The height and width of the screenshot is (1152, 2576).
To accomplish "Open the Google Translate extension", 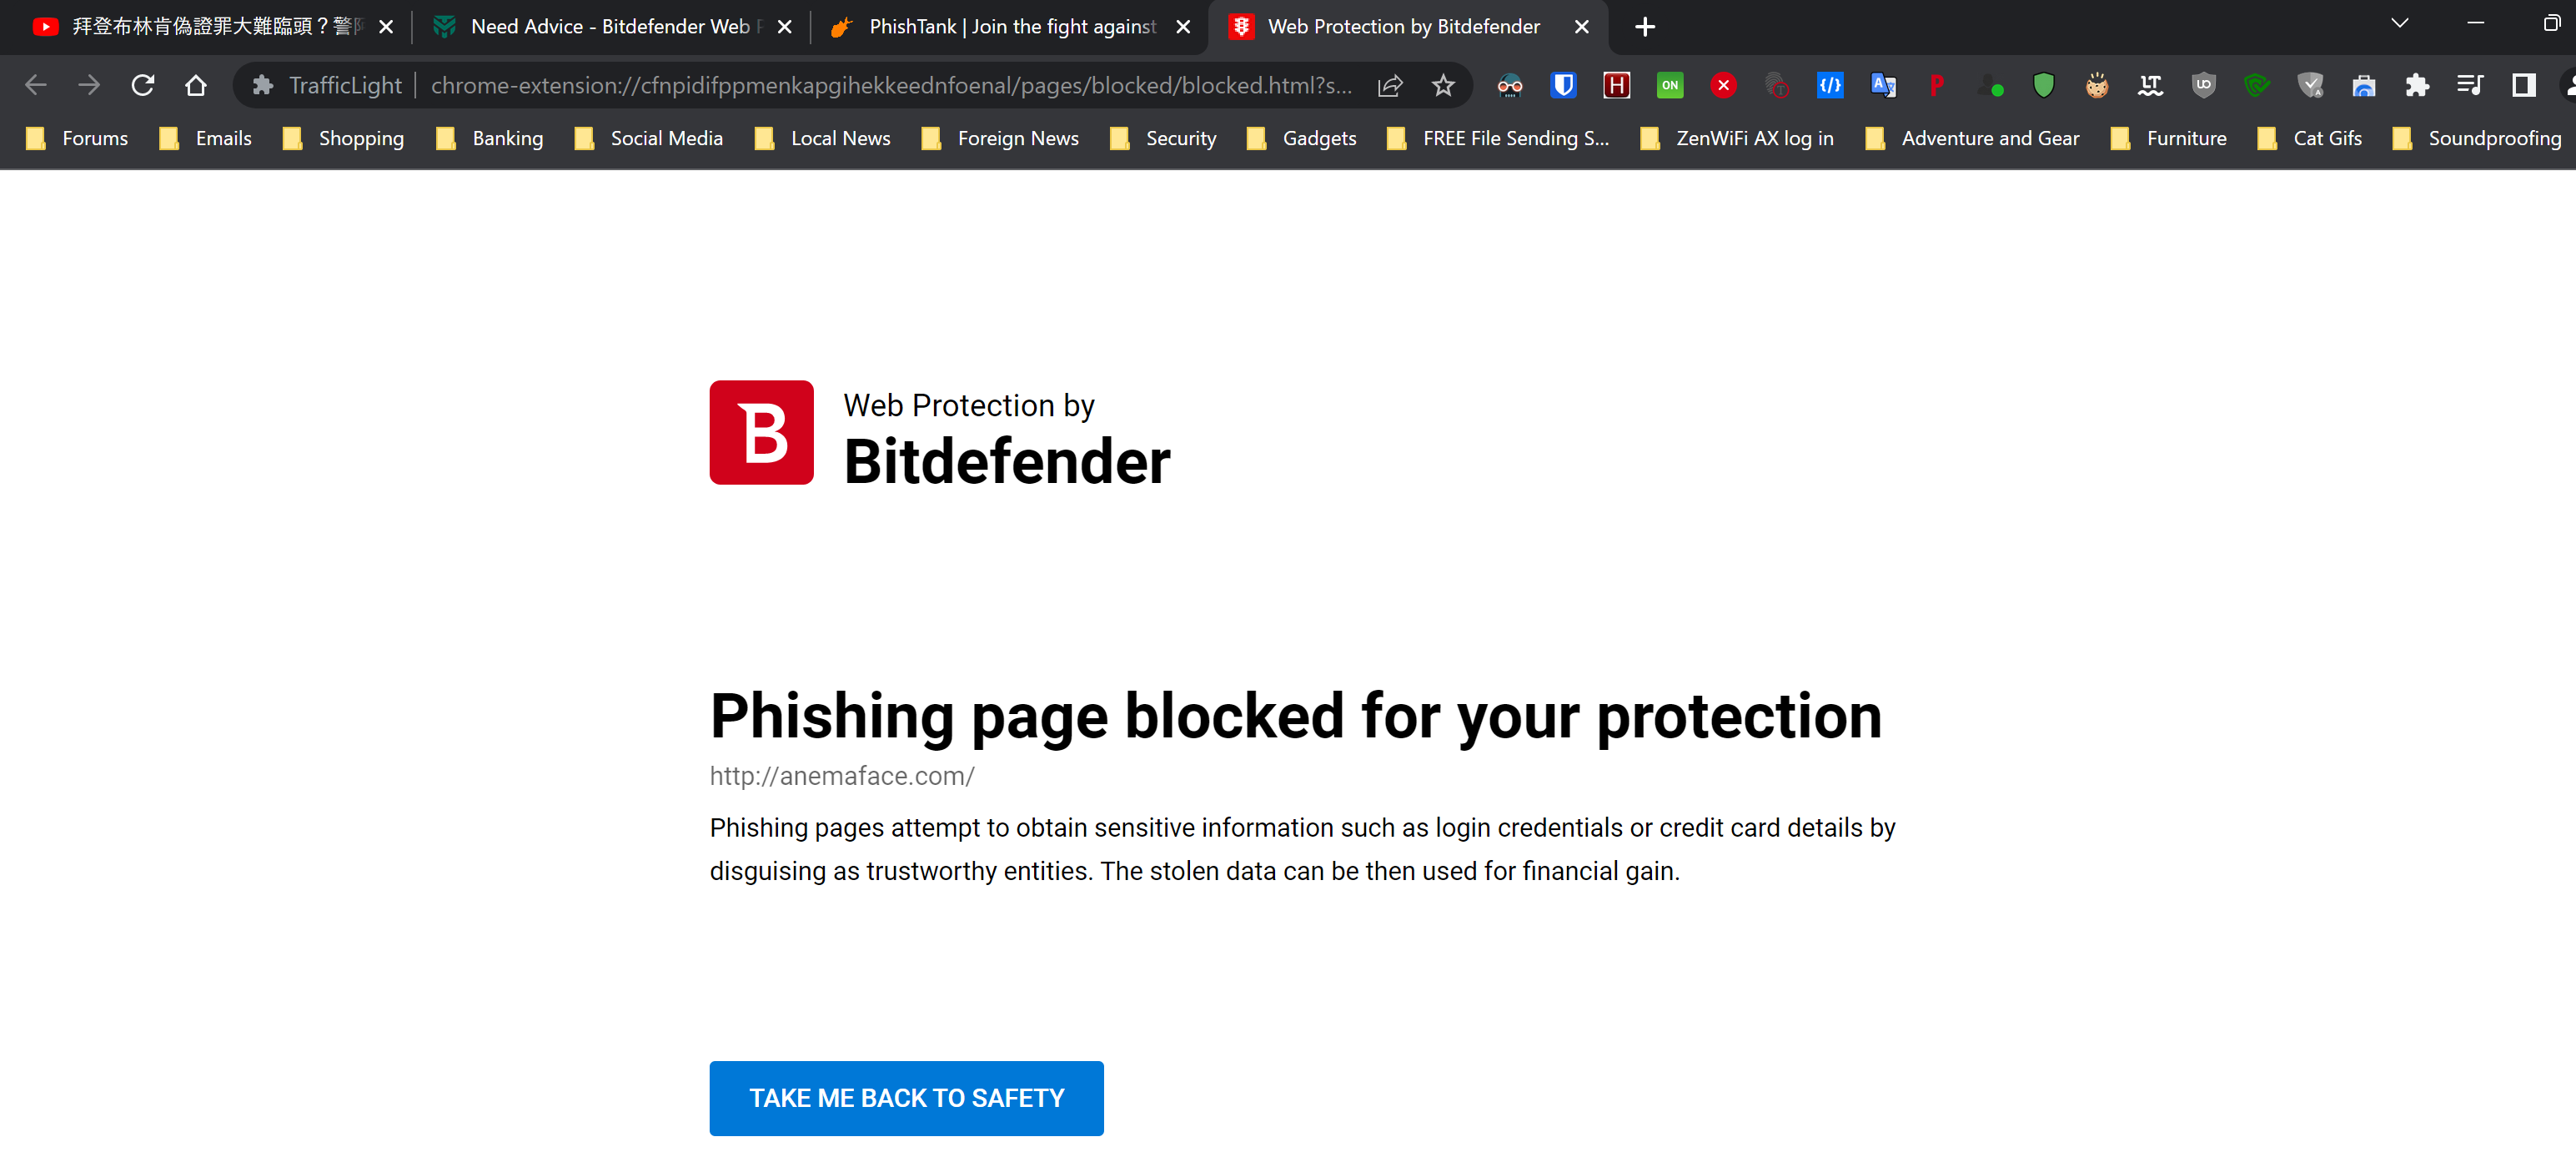I will (1883, 85).
